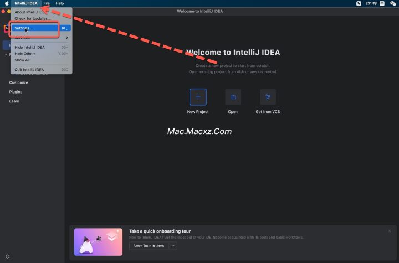The width and height of the screenshot is (399, 263).
Task: Select Show All menu entry
Action: click(41, 60)
